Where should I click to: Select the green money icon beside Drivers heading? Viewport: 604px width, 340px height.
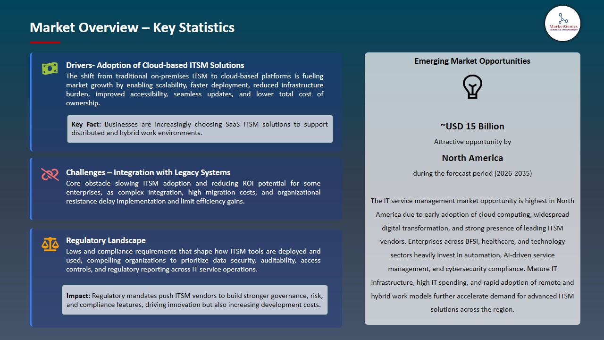point(50,68)
